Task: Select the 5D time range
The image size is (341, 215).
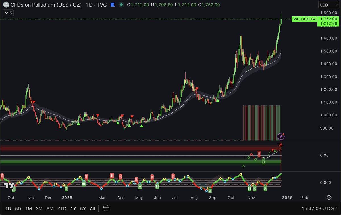Action: click(18, 208)
